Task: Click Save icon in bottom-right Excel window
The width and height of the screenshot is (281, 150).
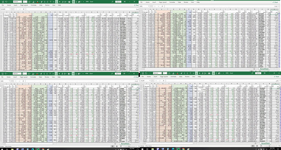Action: pos(143,73)
